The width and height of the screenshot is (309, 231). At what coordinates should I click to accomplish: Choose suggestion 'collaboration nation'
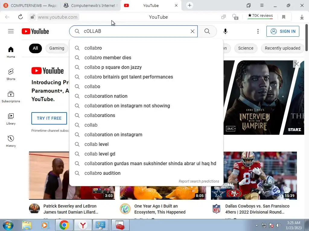[146, 96]
